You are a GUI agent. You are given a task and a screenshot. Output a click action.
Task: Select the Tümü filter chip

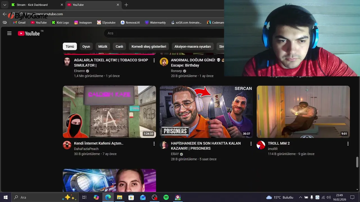(70, 47)
